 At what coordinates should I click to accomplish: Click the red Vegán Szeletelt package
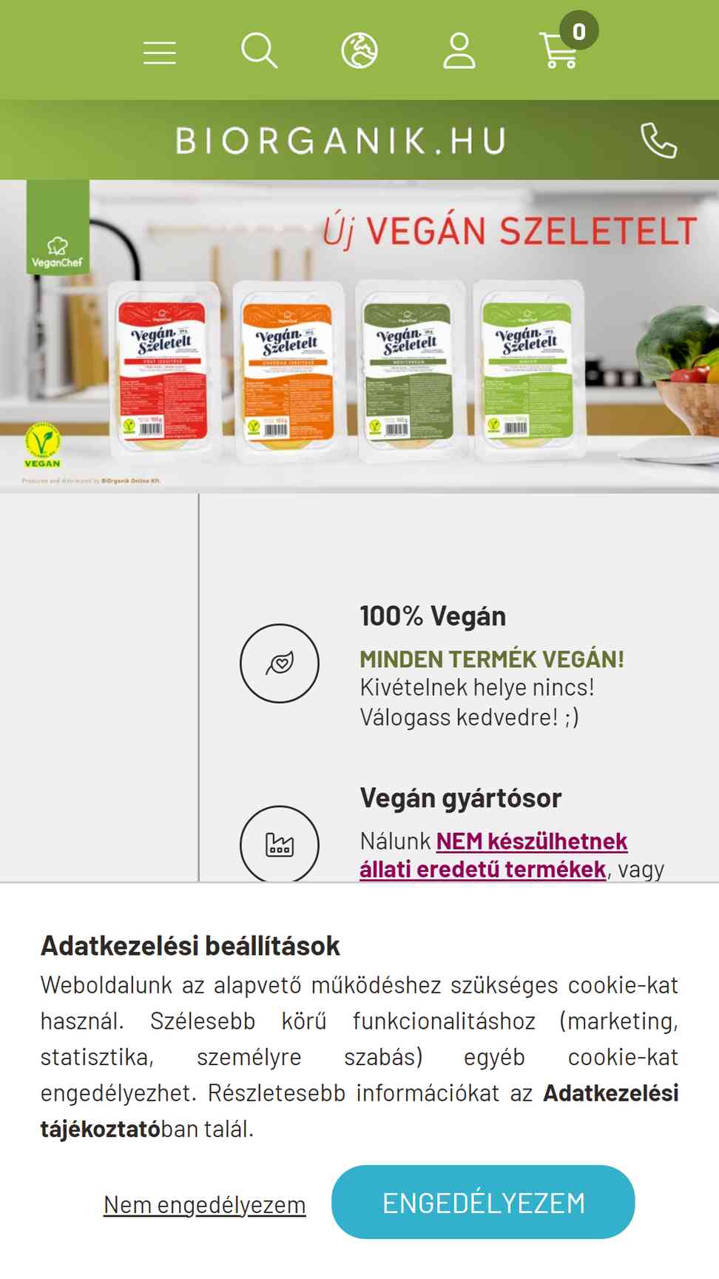(x=163, y=369)
